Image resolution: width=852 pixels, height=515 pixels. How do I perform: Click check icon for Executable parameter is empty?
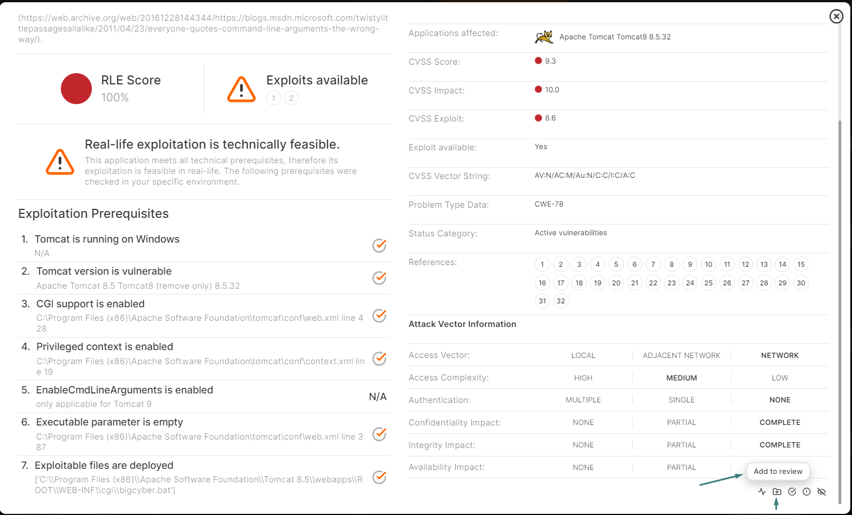point(379,434)
